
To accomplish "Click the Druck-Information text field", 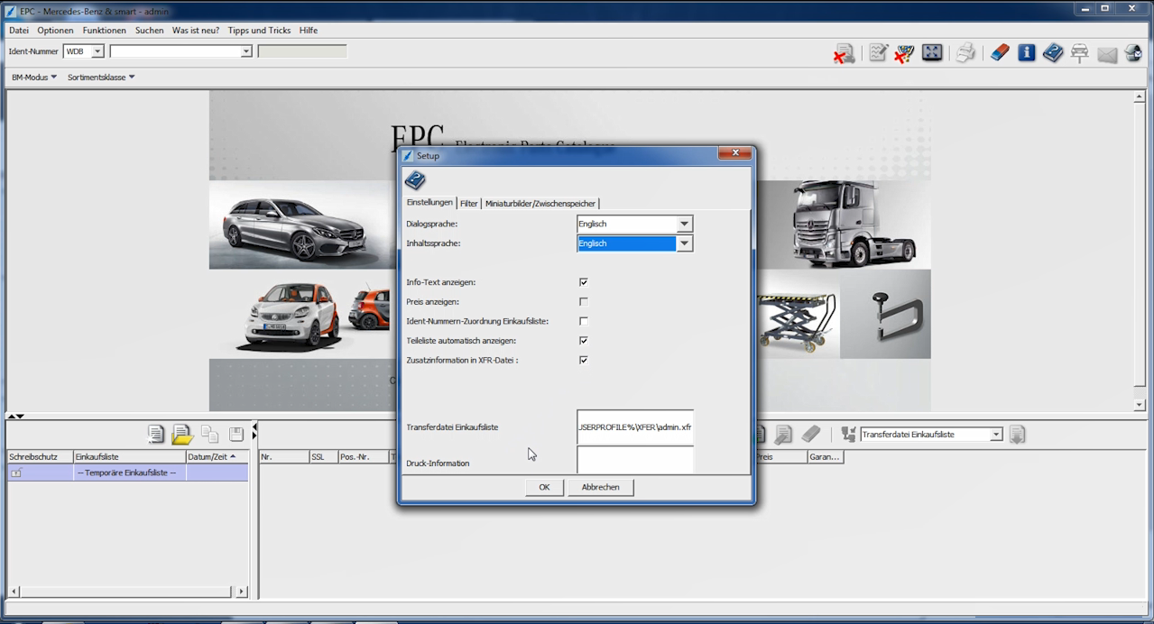I will 635,461.
